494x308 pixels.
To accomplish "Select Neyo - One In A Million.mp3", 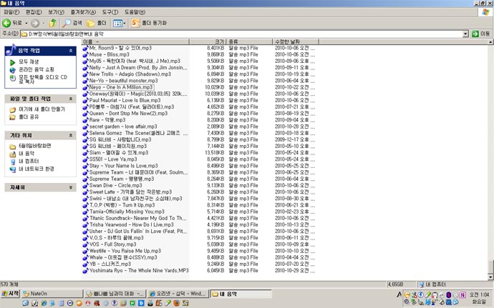I will coord(121,87).
